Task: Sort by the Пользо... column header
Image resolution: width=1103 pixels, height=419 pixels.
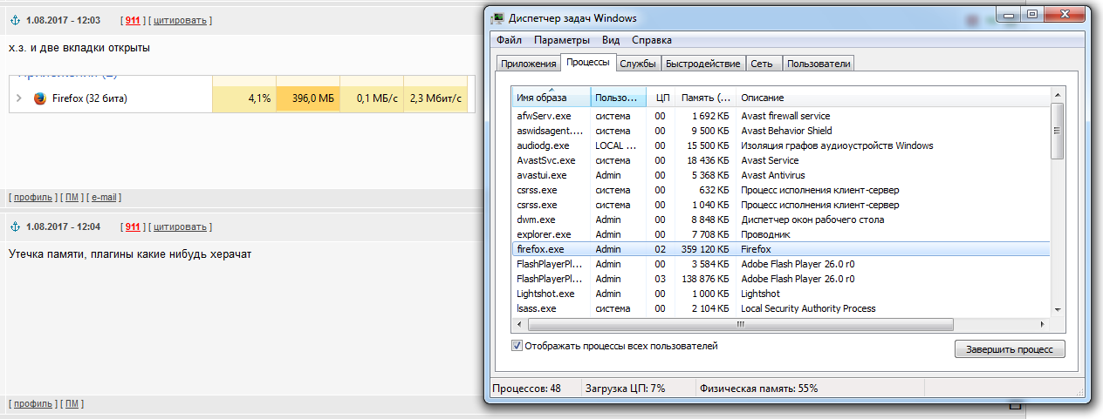Action: tap(619, 97)
